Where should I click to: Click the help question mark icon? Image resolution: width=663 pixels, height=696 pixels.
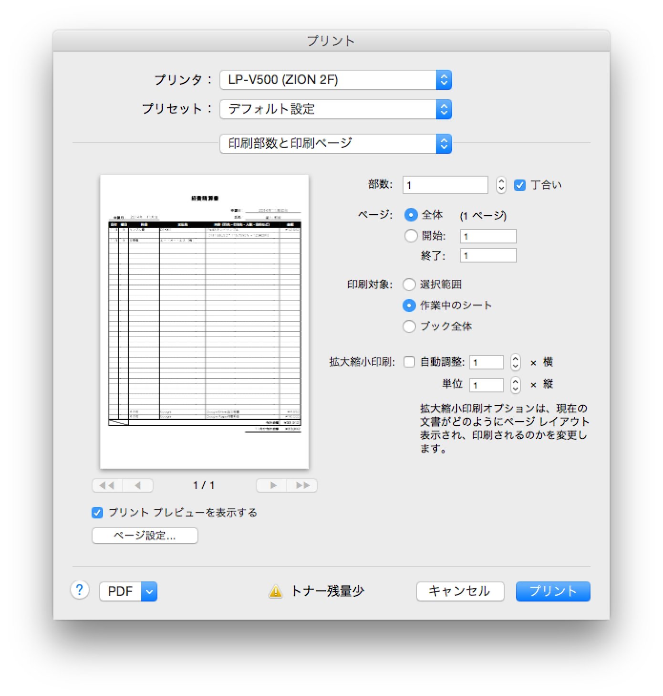click(80, 591)
